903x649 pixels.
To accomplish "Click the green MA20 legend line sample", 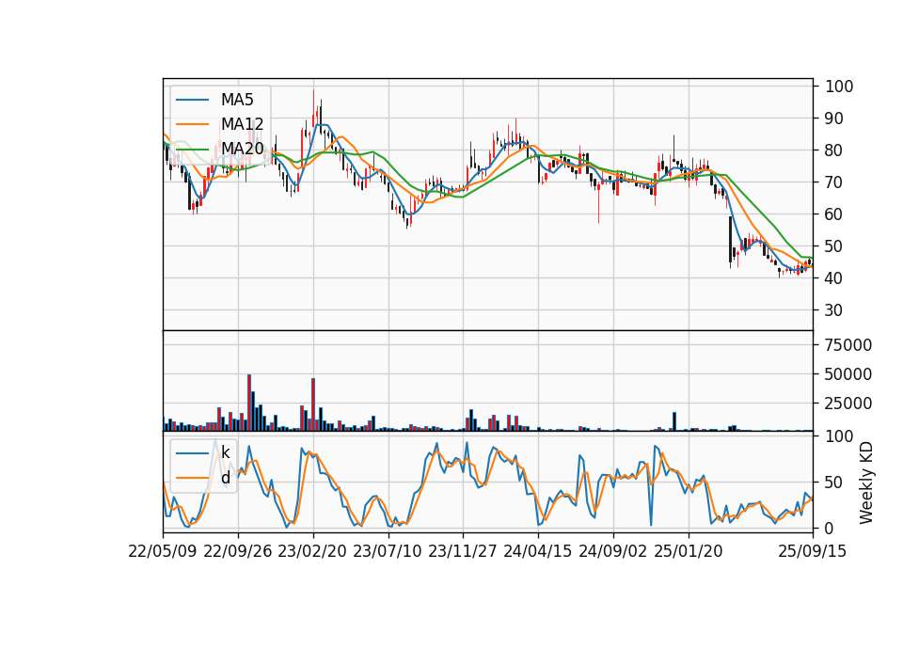I will click(192, 149).
